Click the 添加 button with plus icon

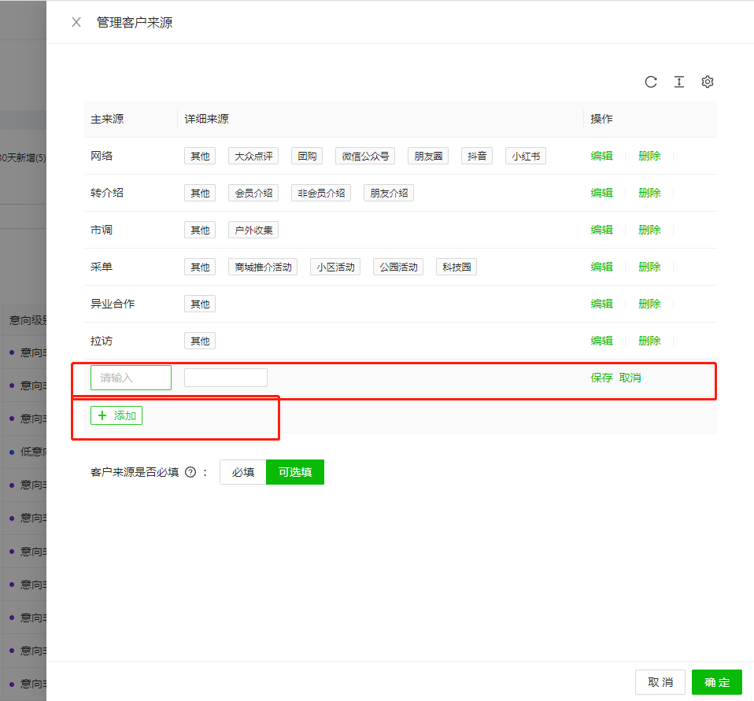116,415
